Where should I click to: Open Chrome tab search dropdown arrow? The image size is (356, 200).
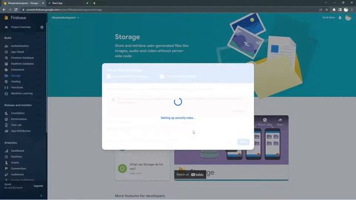pyautogui.click(x=326, y=3)
